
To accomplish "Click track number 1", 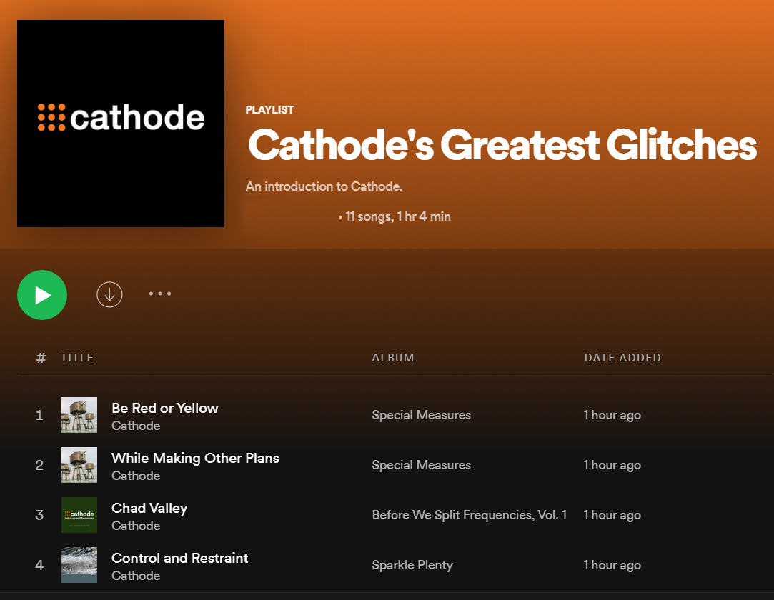I will [x=39, y=416].
